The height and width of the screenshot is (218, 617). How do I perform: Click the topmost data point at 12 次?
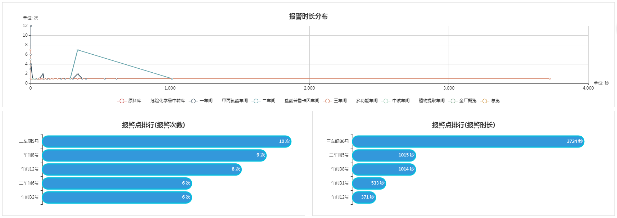(31, 26)
